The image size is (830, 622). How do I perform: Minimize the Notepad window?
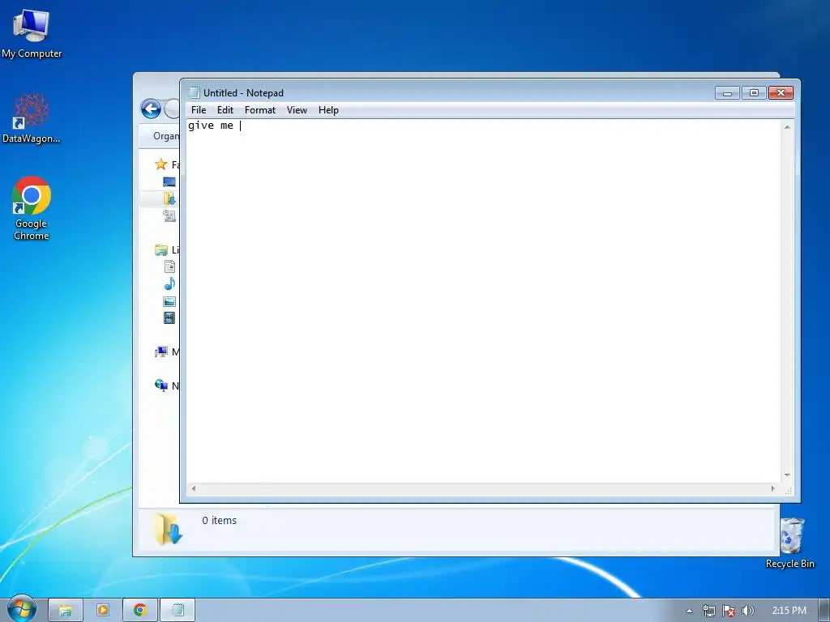point(727,93)
